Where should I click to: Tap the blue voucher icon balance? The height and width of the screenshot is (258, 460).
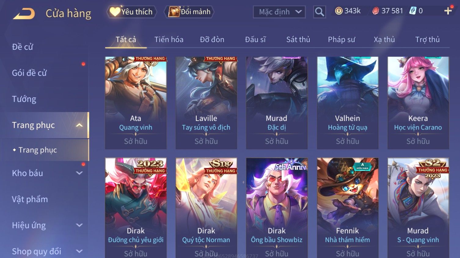click(x=416, y=11)
